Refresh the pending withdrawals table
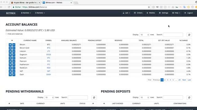The image size is (197, 110). (94, 97)
